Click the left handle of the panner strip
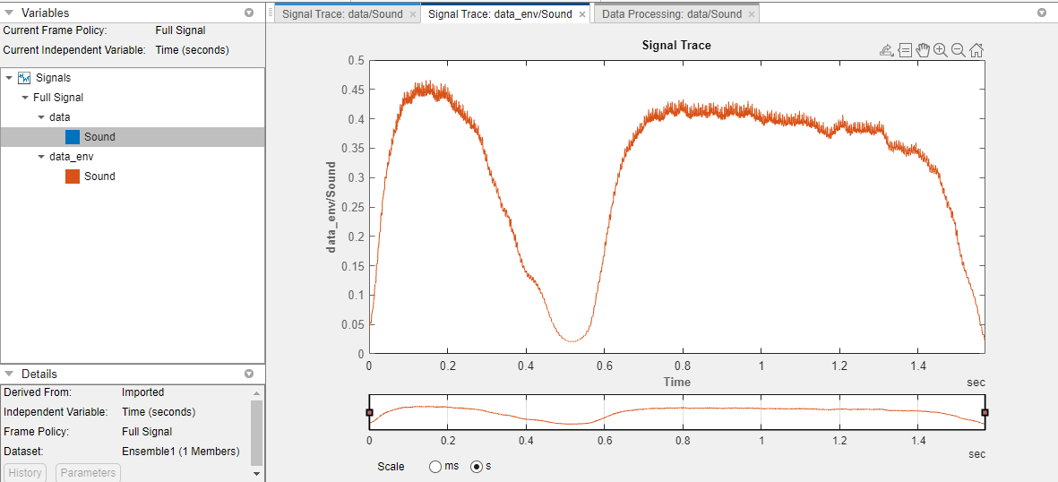1058x482 pixels. tap(369, 412)
